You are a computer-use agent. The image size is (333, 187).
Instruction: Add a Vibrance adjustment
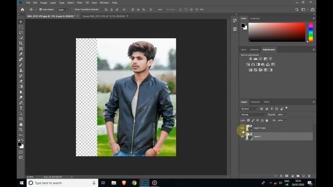point(271,59)
